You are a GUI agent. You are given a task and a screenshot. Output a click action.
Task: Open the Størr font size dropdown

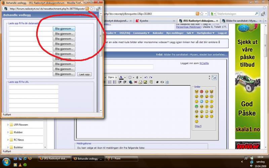click(111, 77)
